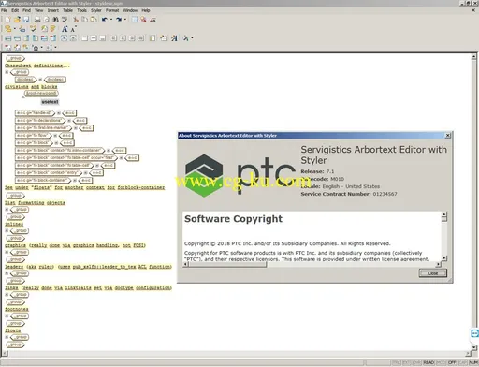Click the Save floppy disk icon
This screenshot has height=367, width=479.
26,20
